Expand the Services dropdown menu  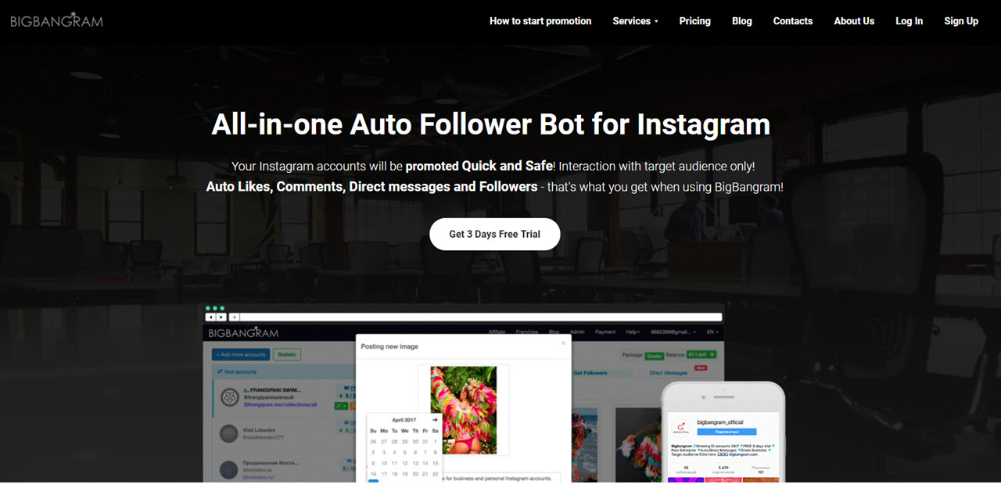point(635,21)
